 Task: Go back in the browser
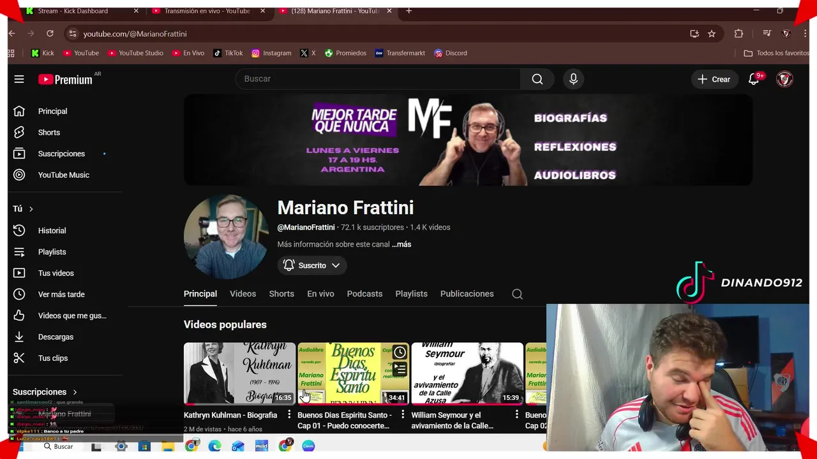pos(12,34)
